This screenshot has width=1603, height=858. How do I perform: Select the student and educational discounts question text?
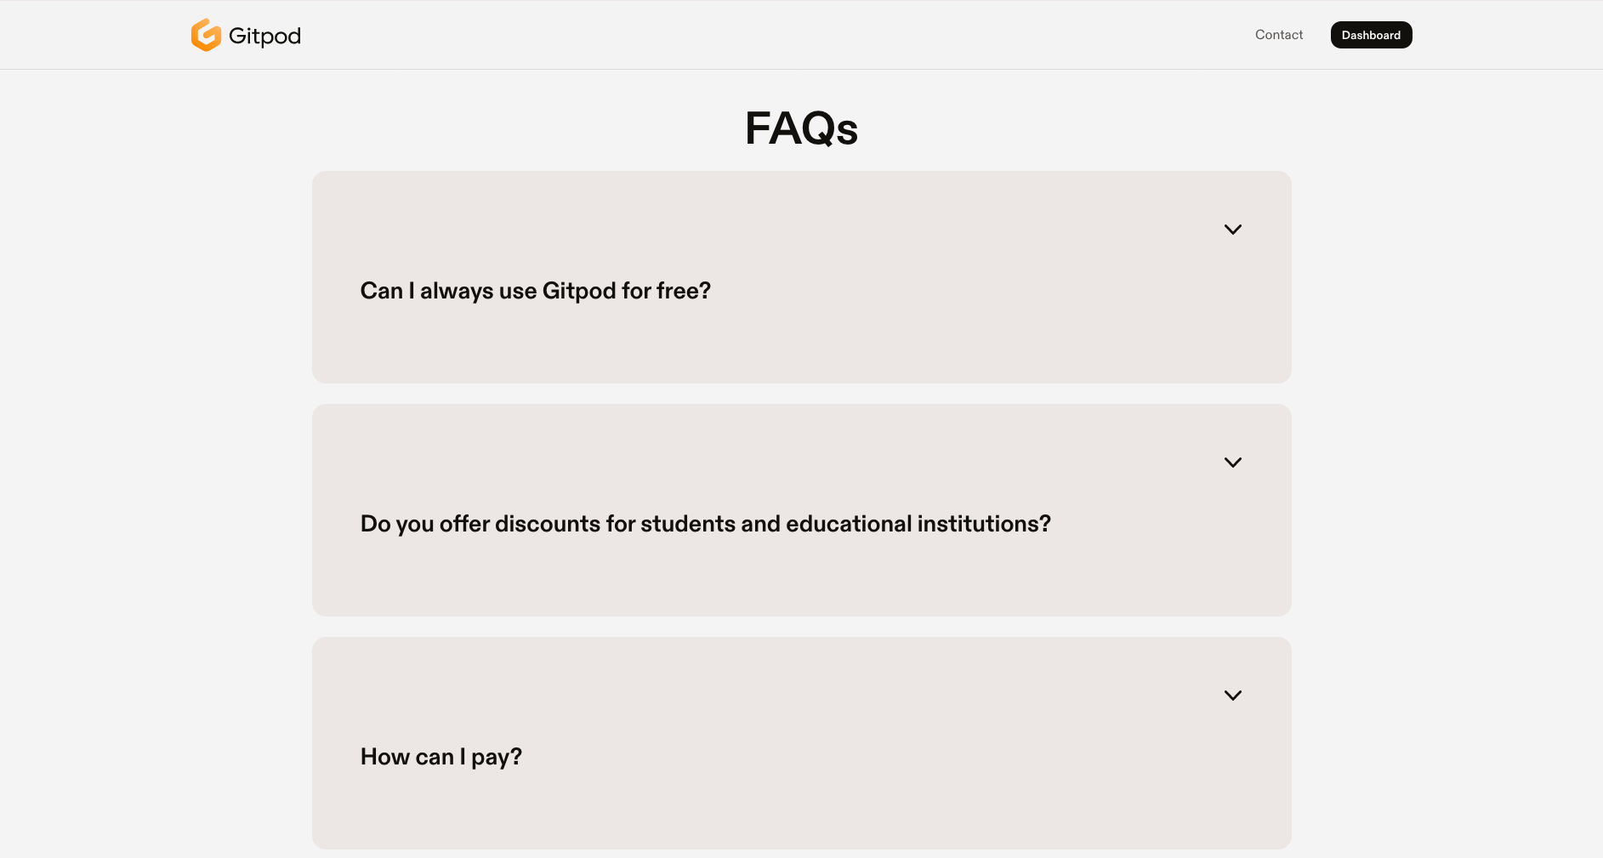[x=706, y=524]
